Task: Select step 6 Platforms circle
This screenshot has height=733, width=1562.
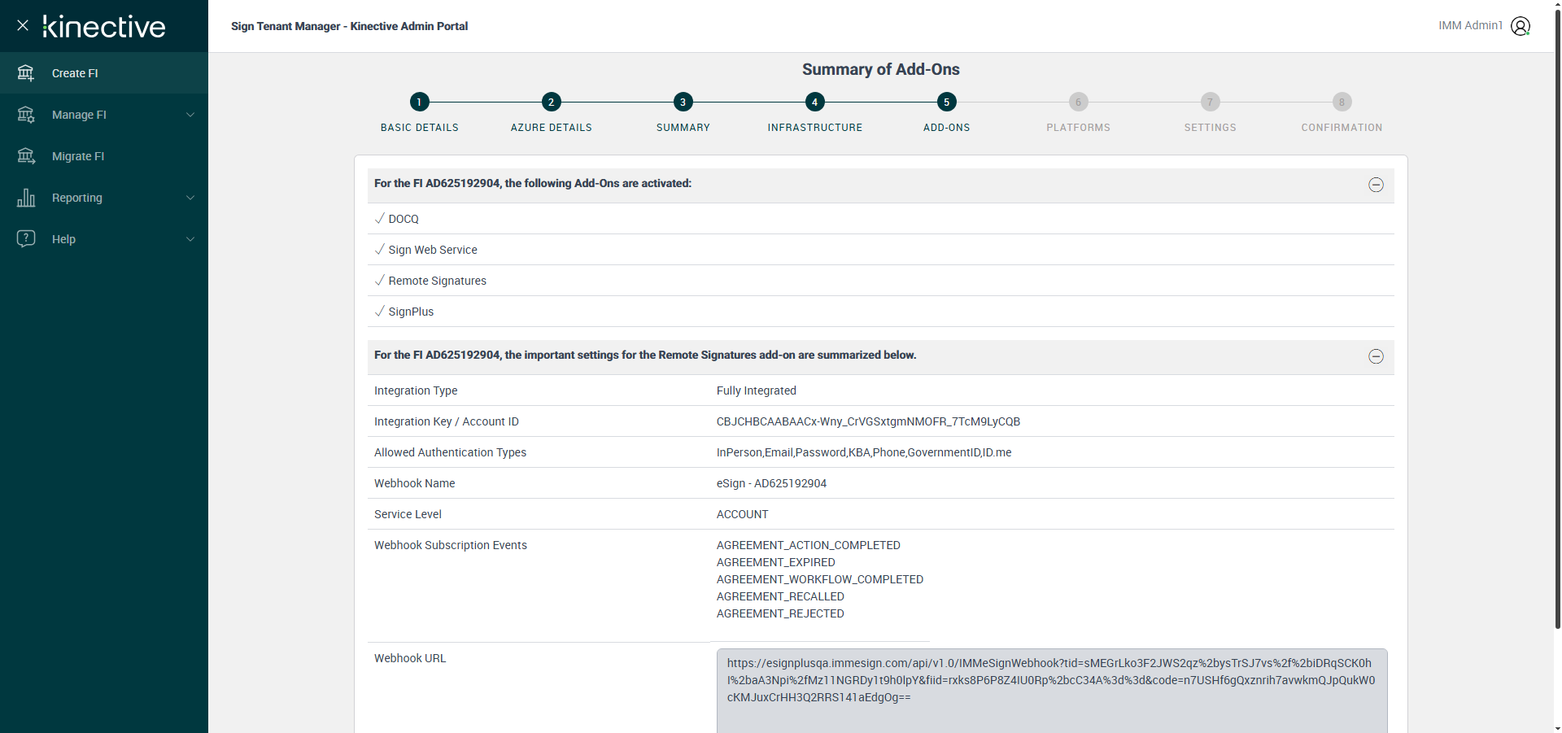Action: tap(1078, 102)
